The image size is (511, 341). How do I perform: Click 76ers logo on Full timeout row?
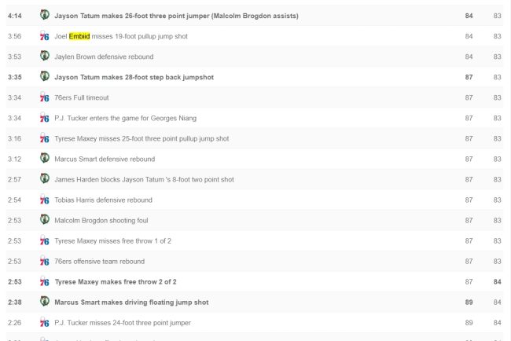click(x=44, y=97)
